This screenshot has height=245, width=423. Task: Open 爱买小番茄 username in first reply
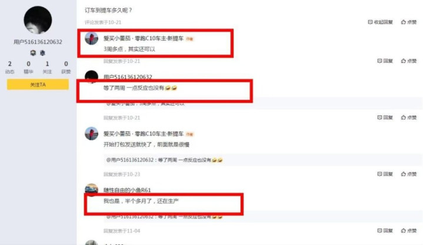117,39
